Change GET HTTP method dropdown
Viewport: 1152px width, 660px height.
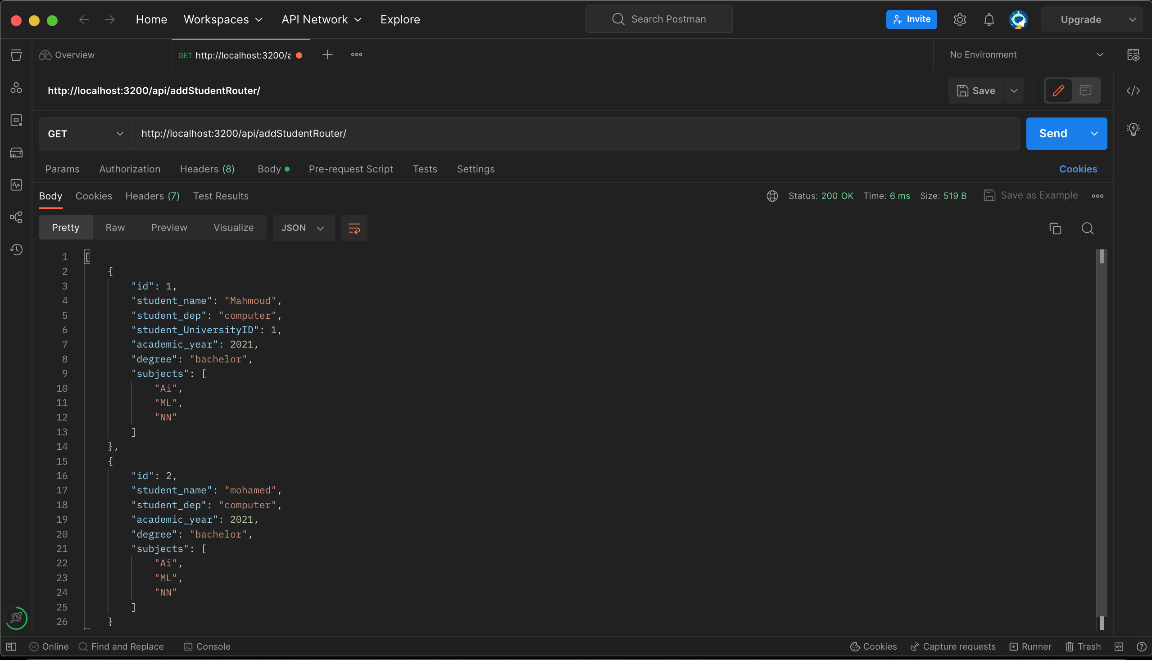tap(85, 134)
